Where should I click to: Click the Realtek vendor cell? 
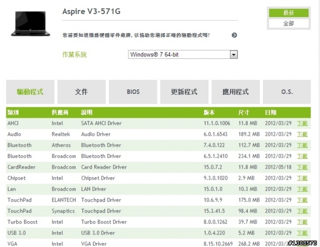(61, 134)
